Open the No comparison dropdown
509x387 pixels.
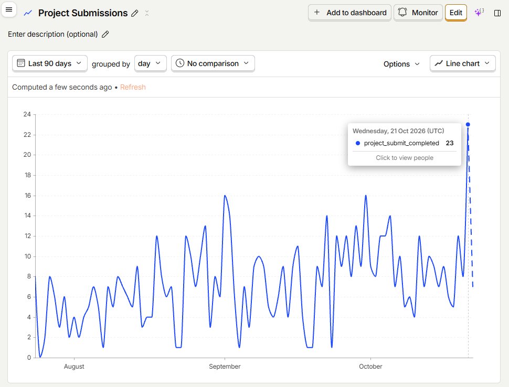click(213, 63)
